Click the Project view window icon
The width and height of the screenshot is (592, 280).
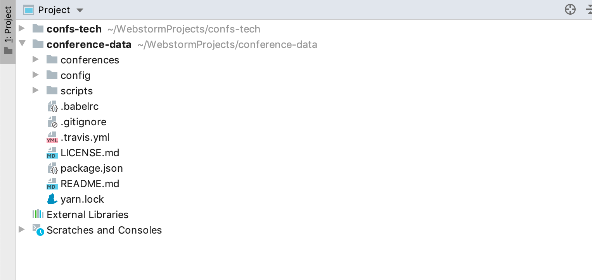[x=29, y=10]
